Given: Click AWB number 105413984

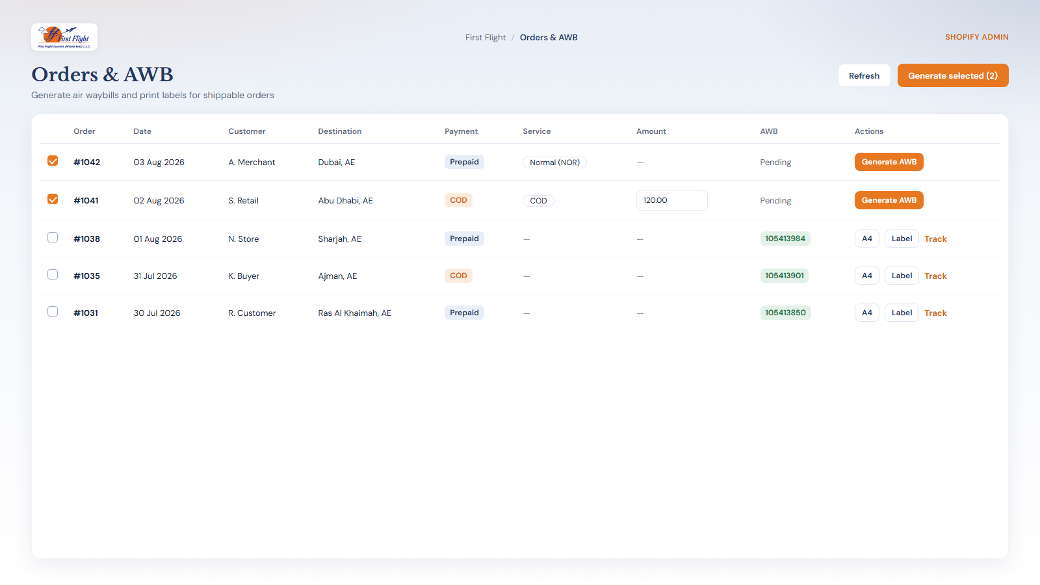Looking at the screenshot, I should [x=785, y=239].
